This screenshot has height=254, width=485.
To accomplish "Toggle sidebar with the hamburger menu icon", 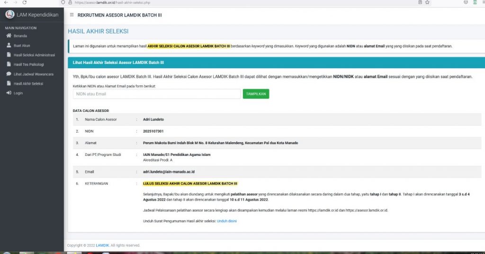I will [x=72, y=15].
